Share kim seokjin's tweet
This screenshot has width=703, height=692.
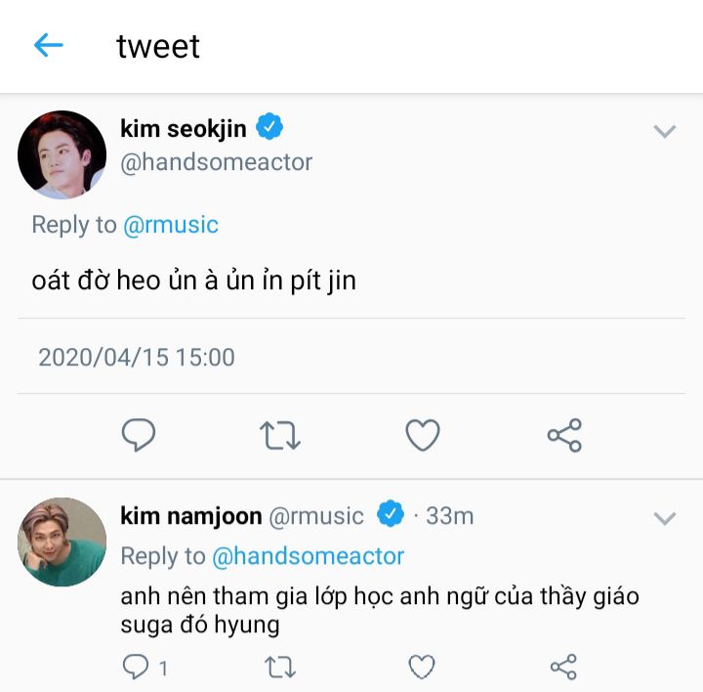tap(564, 435)
